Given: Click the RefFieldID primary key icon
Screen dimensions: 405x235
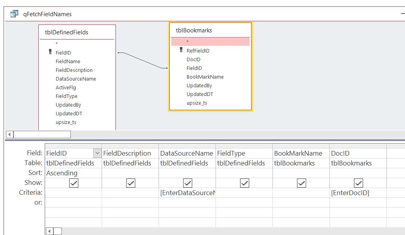Looking at the screenshot, I should point(181,50).
